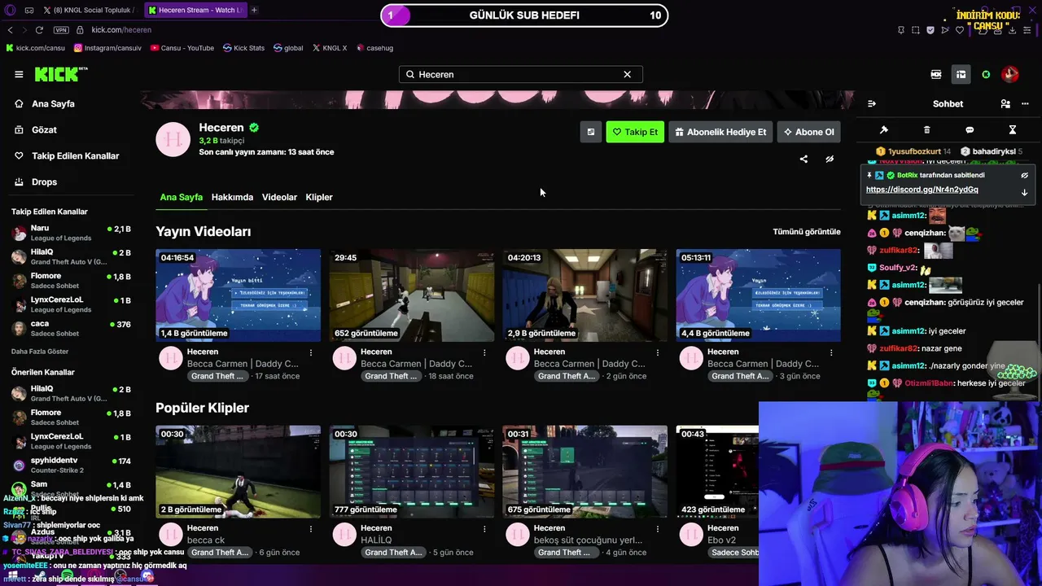Toggle the crossed-eye icon beside share
This screenshot has width=1042, height=586.
(x=830, y=160)
